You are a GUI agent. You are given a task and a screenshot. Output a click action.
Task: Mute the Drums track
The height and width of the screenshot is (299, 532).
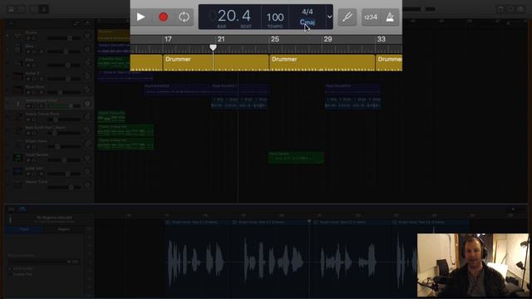click(28, 38)
